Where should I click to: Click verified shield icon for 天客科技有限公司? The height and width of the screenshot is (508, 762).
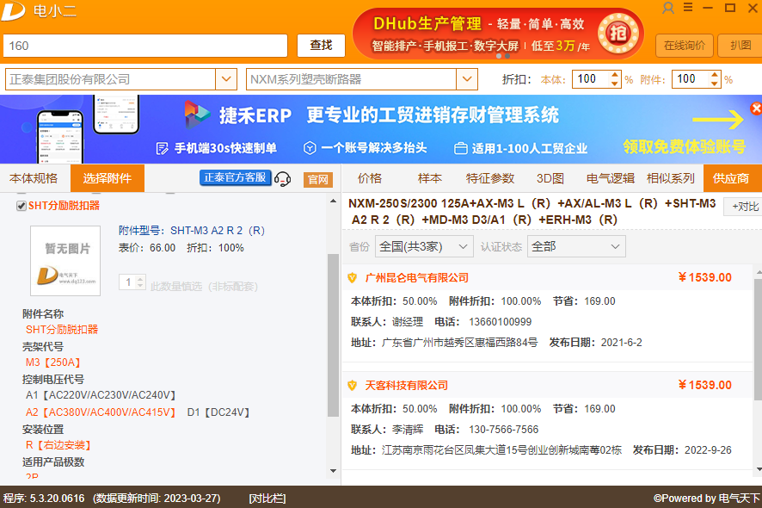tap(353, 386)
